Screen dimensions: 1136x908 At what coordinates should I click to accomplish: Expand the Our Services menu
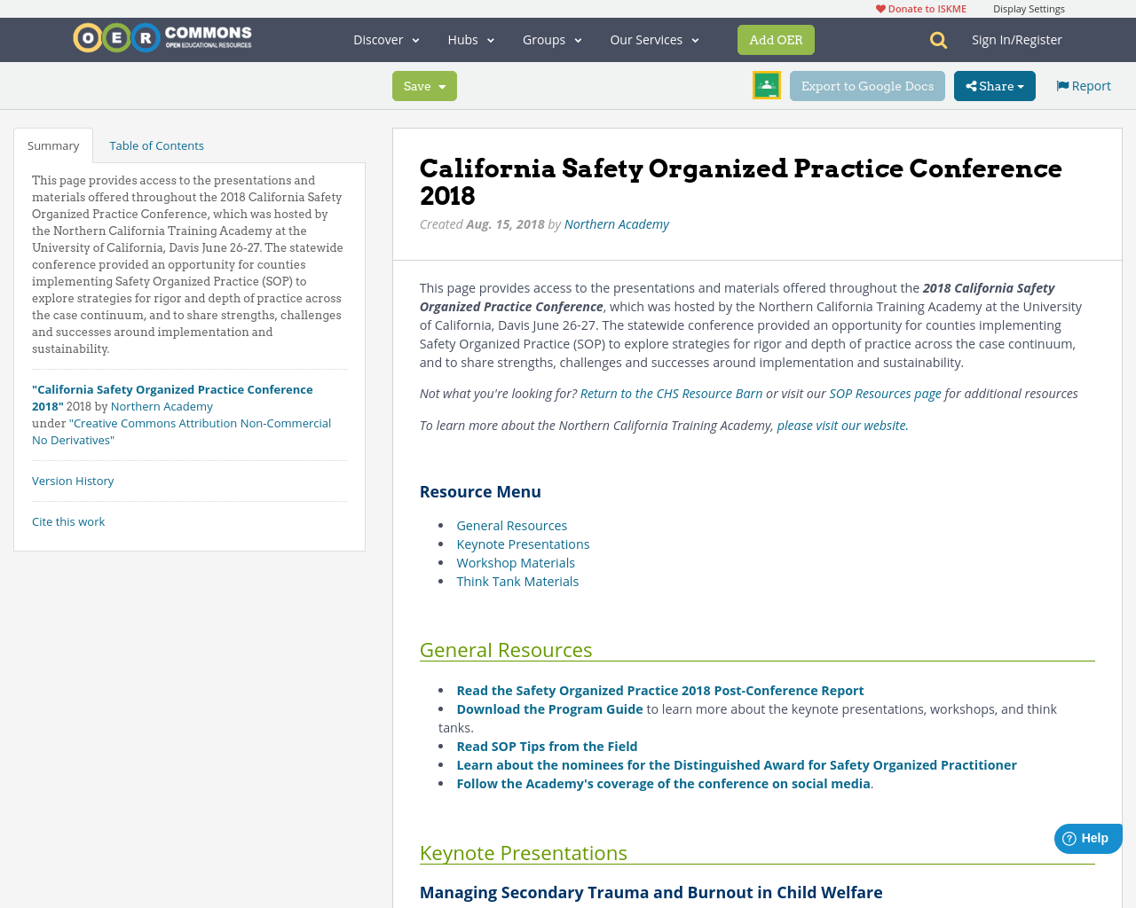point(654,38)
